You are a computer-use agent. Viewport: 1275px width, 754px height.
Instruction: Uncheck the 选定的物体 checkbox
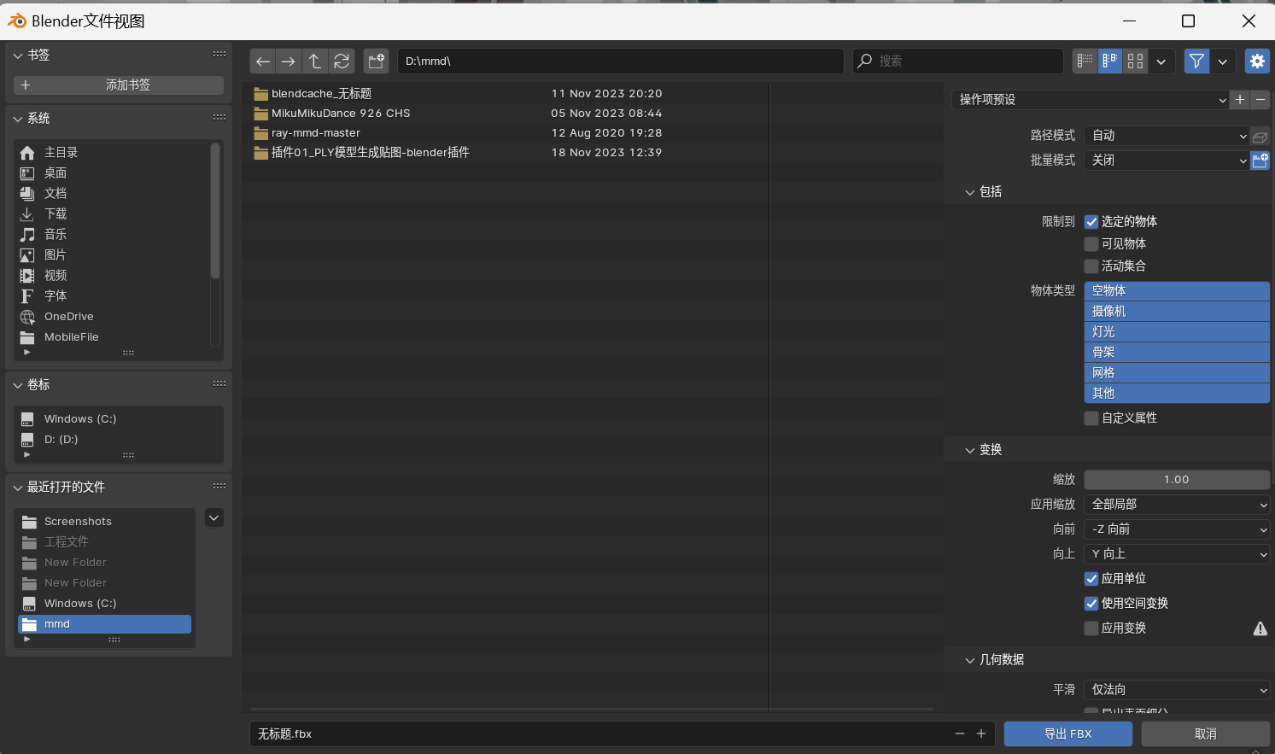click(1091, 222)
